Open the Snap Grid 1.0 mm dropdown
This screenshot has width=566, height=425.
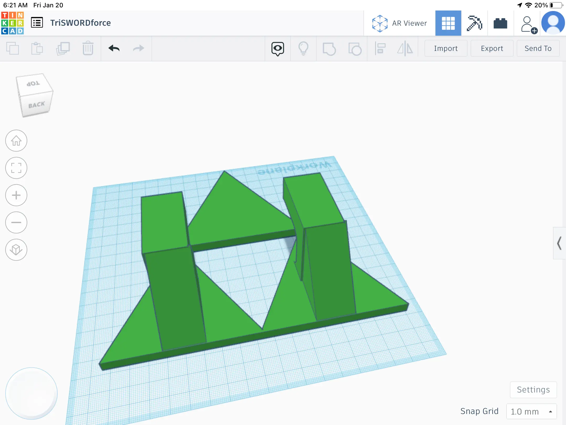(x=531, y=411)
